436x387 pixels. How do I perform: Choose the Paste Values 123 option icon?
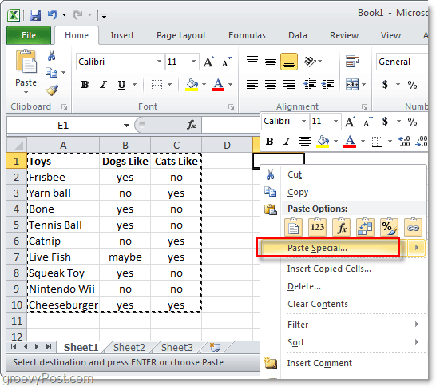(x=317, y=227)
